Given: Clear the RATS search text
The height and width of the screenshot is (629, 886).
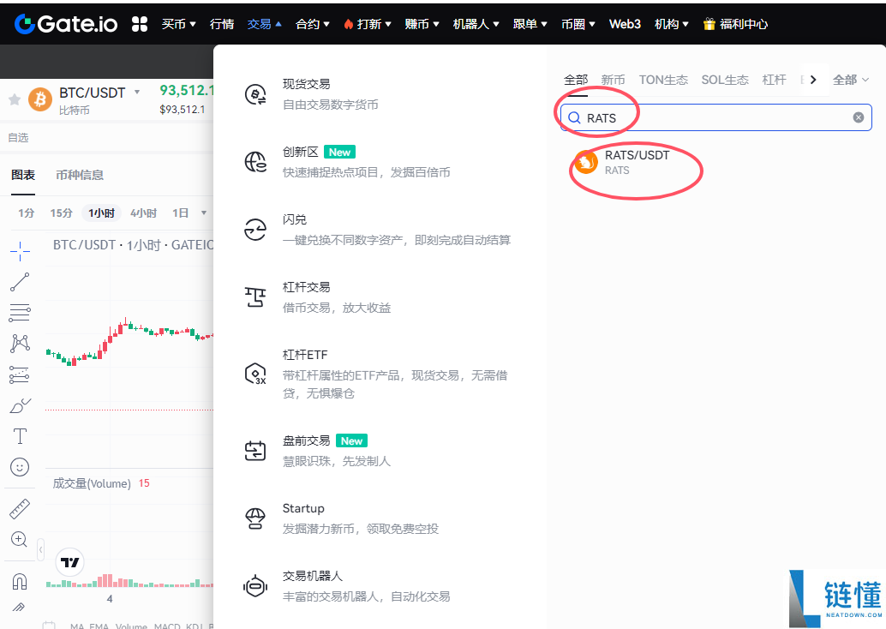Looking at the screenshot, I should (x=859, y=117).
